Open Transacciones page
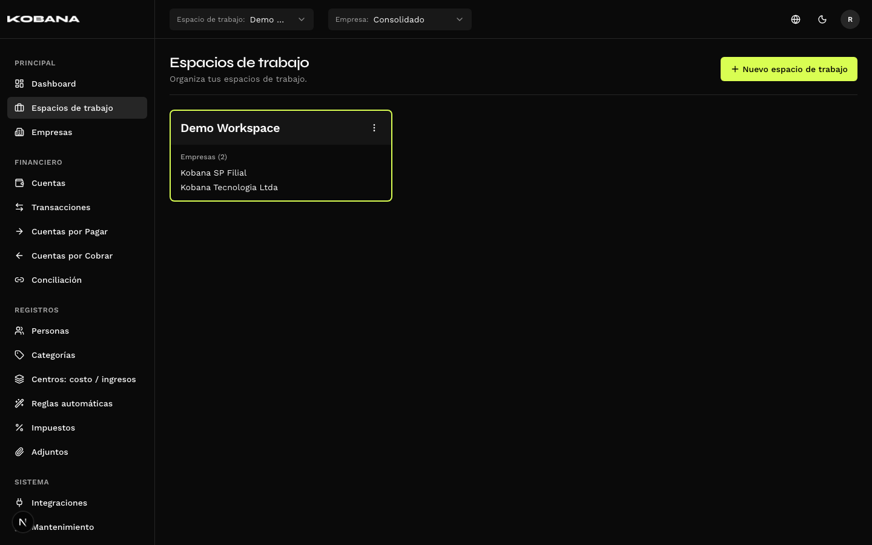 pos(77,207)
